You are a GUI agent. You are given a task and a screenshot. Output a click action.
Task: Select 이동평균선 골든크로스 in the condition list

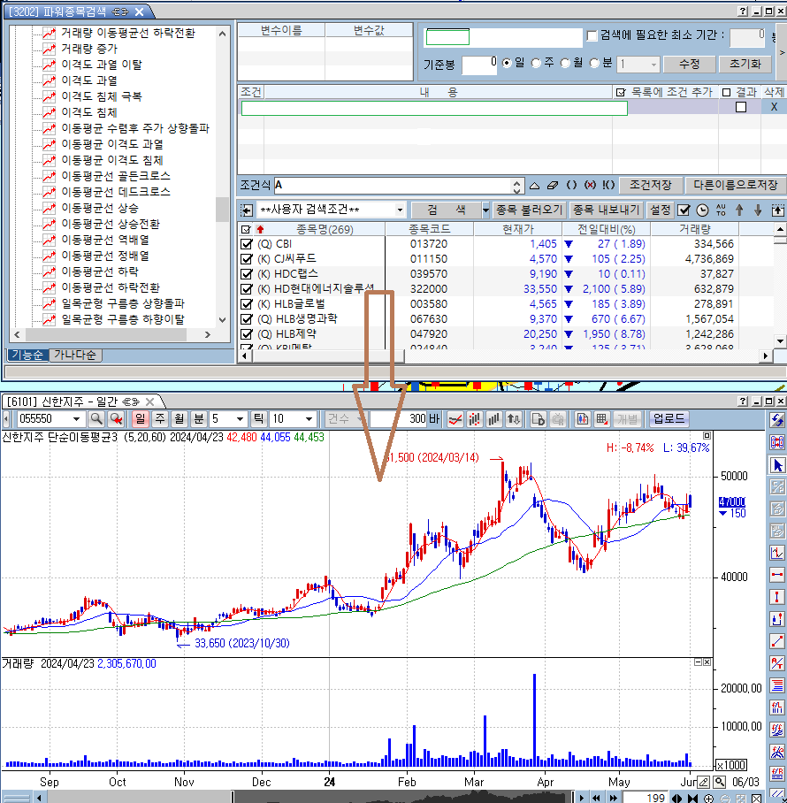point(115,176)
